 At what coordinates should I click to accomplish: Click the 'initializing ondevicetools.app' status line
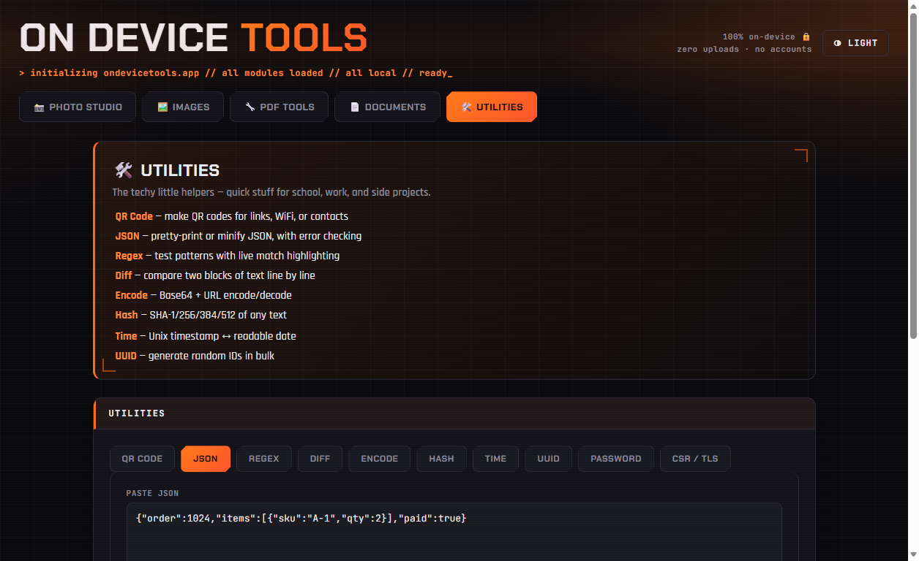(x=236, y=73)
